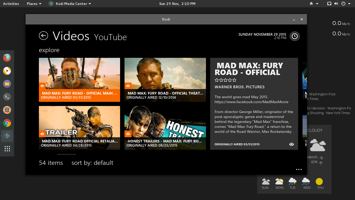
Task: Click TUE forecast in weather widget
Action: 293,184
